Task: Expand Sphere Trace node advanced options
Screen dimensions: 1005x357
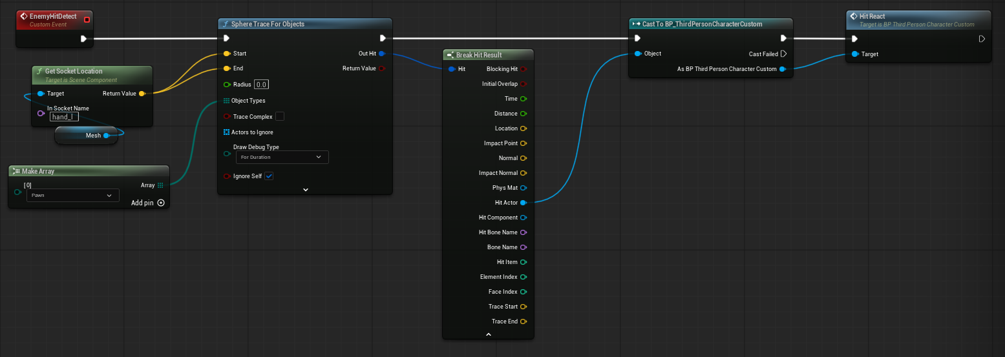Action: pyautogui.click(x=306, y=190)
